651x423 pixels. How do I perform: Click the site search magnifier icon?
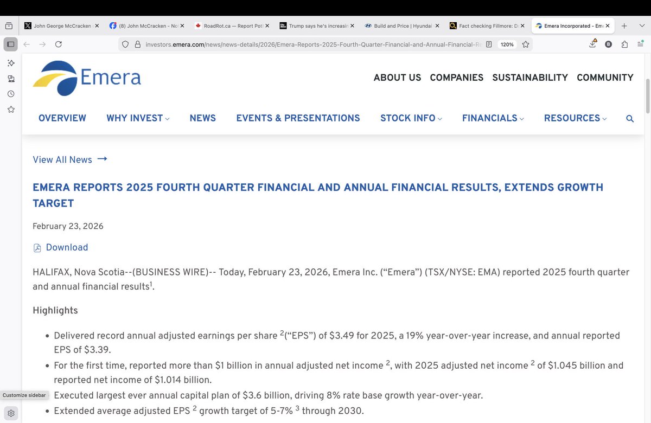tap(630, 119)
